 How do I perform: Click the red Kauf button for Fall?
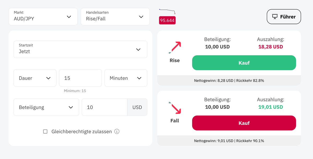[244, 123]
